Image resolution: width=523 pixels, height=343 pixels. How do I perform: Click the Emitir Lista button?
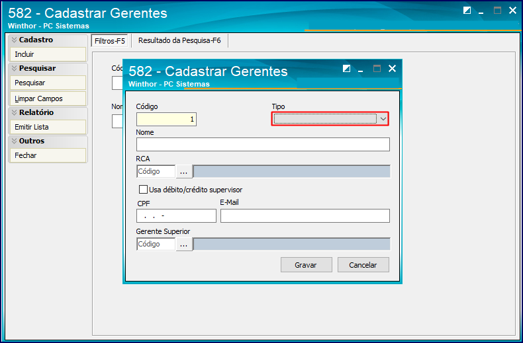click(48, 127)
